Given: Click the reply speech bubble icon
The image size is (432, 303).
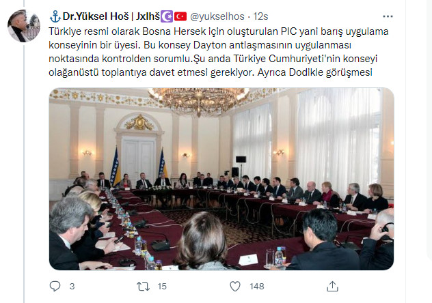Looking at the screenshot, I should (x=55, y=286).
